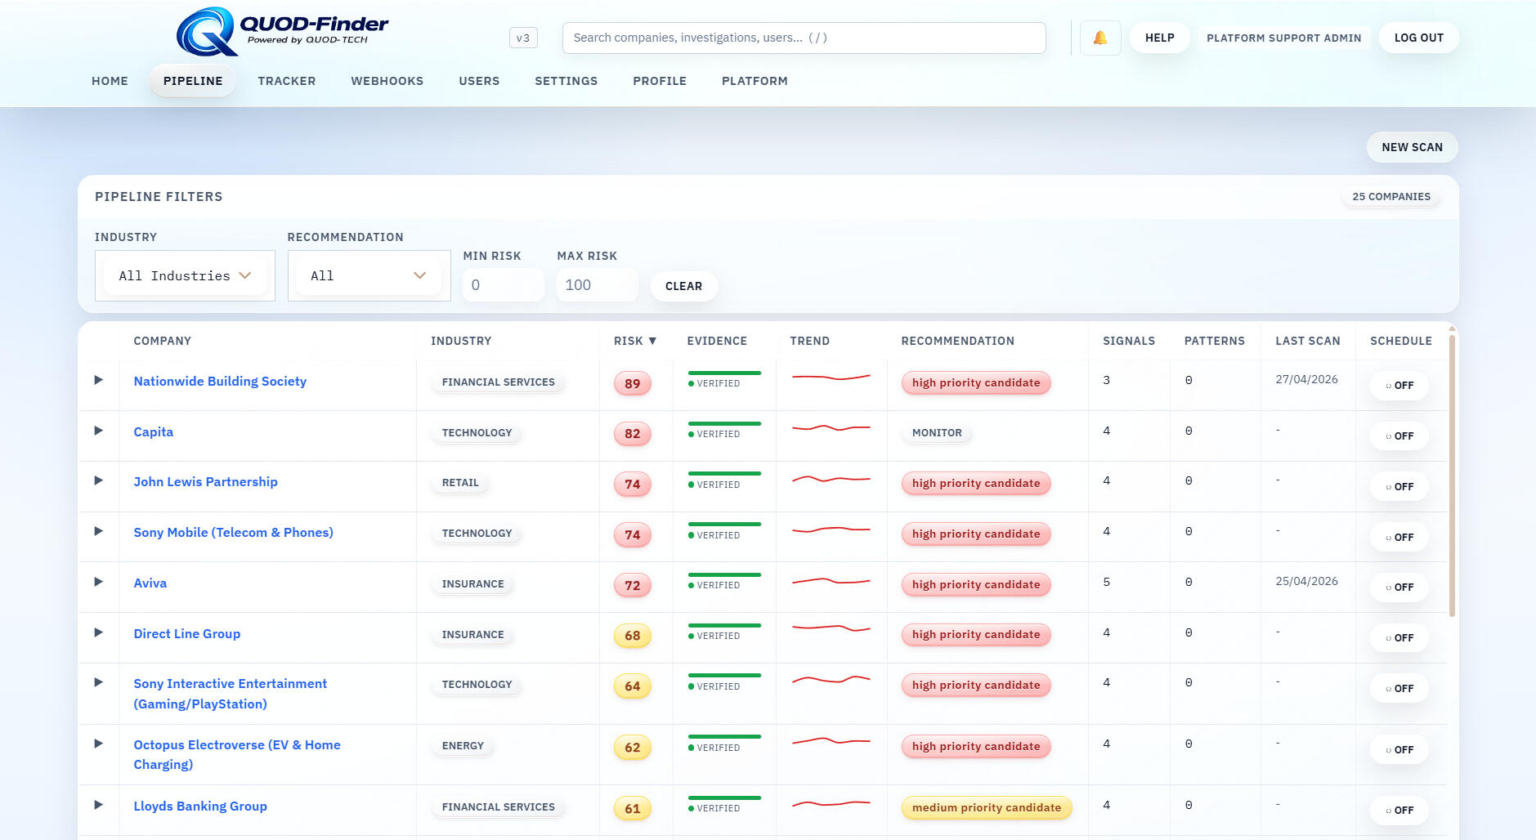Image resolution: width=1536 pixels, height=840 pixels.
Task: Click the v3 version badge
Action: 523,38
